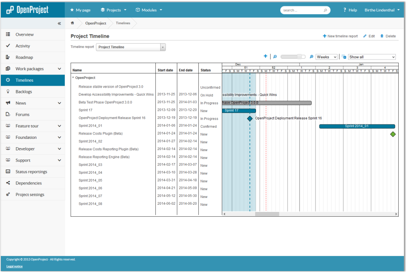Viewport: 407px width, 273px height.
Task: Click the Project settings gears icon
Action: pyautogui.click(x=8, y=194)
